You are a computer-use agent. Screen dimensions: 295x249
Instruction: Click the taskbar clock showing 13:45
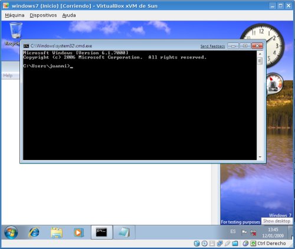coord(273,232)
